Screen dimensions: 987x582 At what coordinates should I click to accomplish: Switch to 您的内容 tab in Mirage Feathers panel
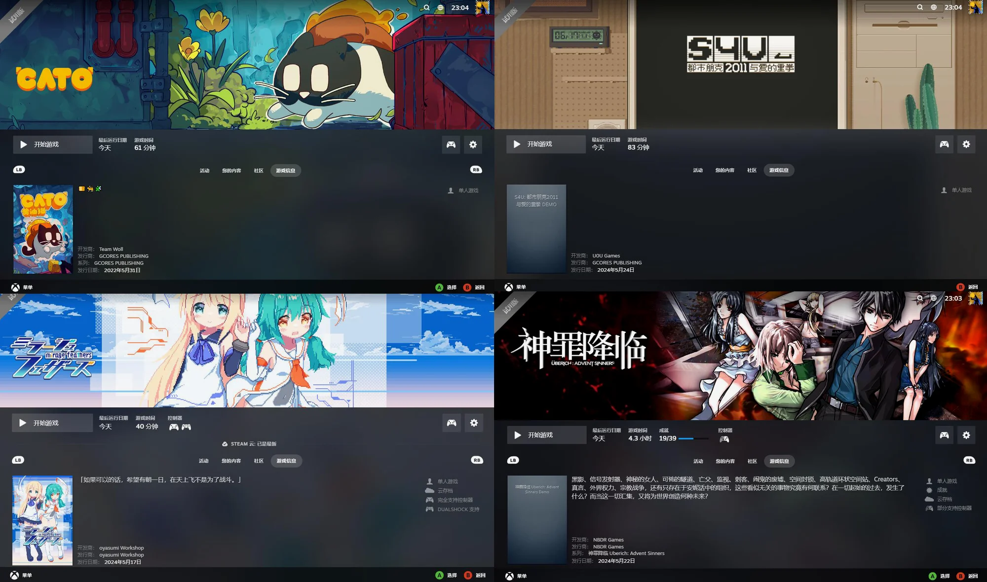coord(231,461)
